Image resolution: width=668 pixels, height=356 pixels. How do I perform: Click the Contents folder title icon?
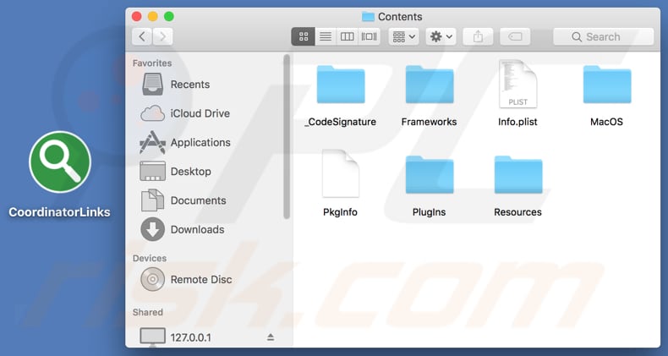368,17
